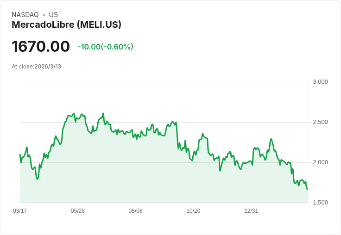
Task: Click the 03/17 date axis label
Action: tap(20, 210)
